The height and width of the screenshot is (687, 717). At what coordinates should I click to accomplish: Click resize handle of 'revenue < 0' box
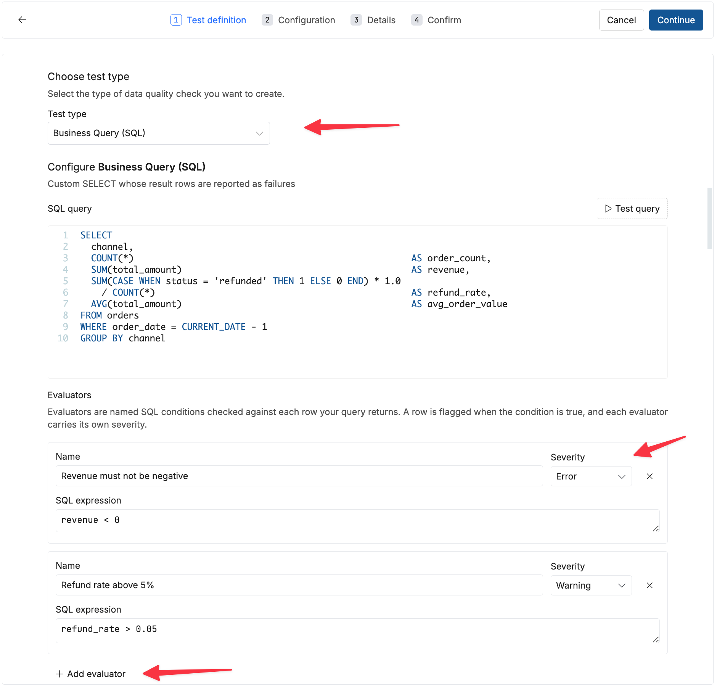656,528
